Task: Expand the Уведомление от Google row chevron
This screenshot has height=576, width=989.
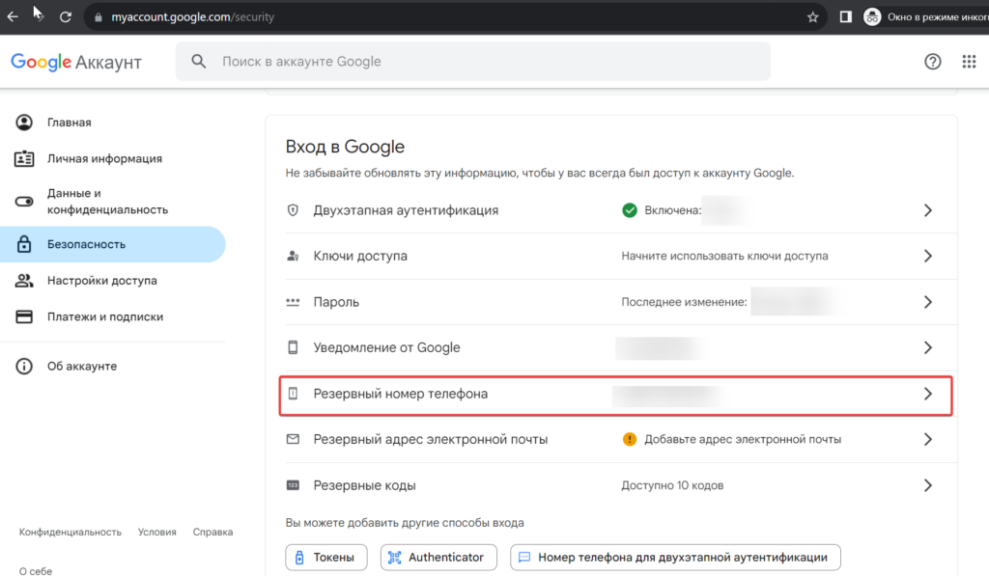Action: [x=928, y=347]
